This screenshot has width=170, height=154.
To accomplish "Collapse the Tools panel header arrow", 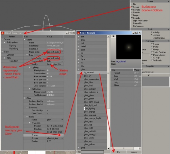I will tap(168, 29).
